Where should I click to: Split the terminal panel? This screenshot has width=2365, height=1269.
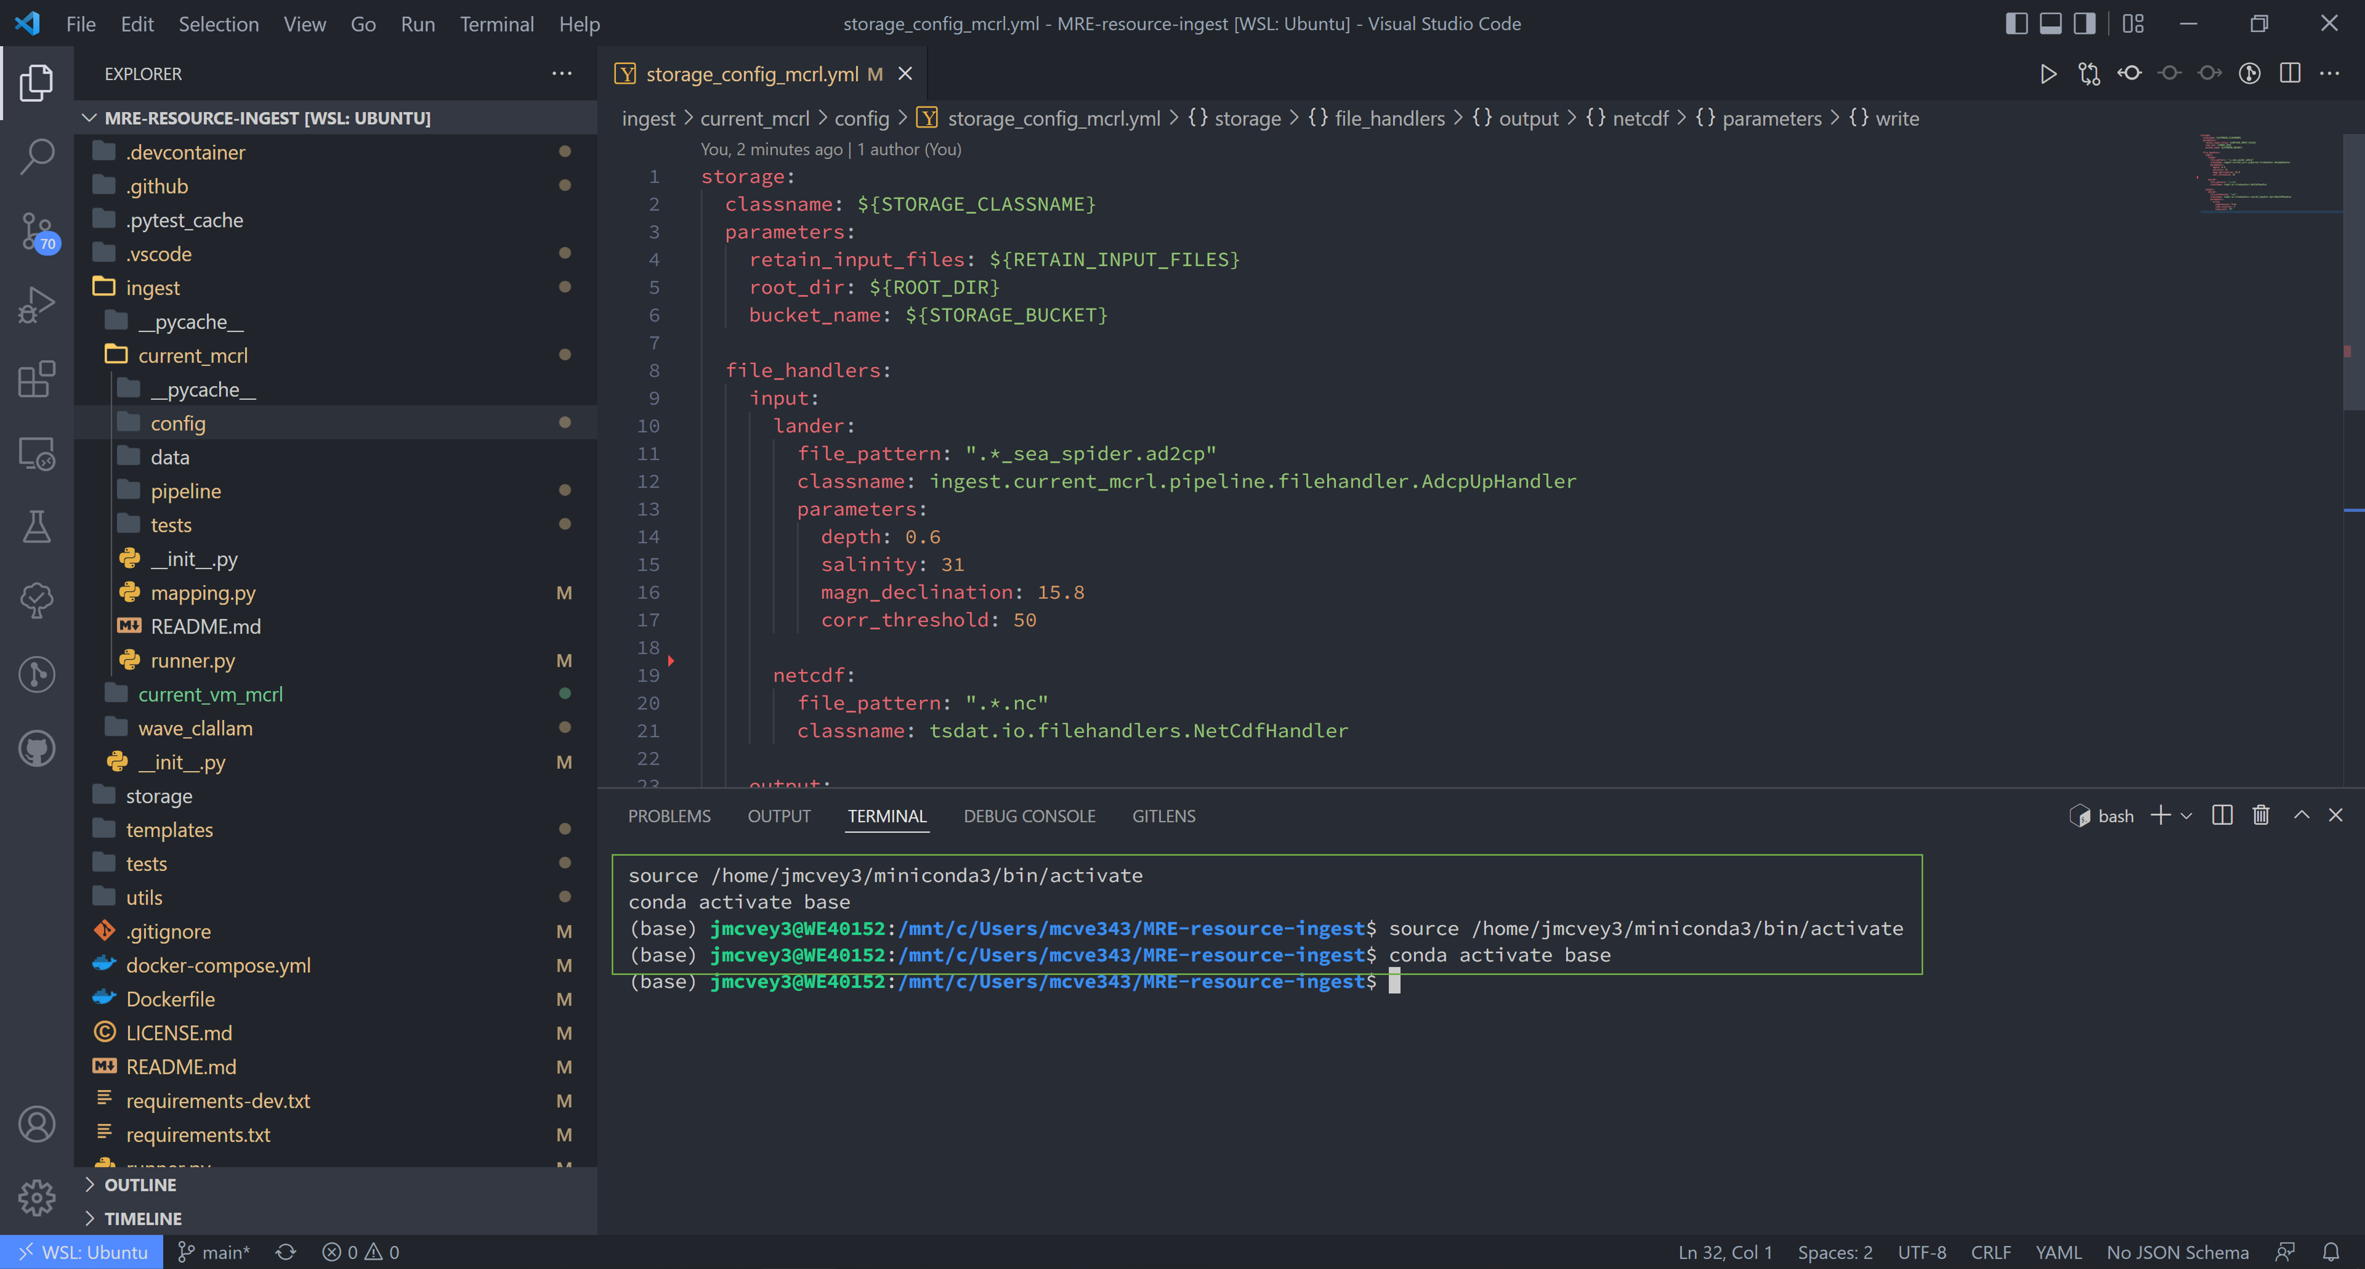coord(2222,815)
